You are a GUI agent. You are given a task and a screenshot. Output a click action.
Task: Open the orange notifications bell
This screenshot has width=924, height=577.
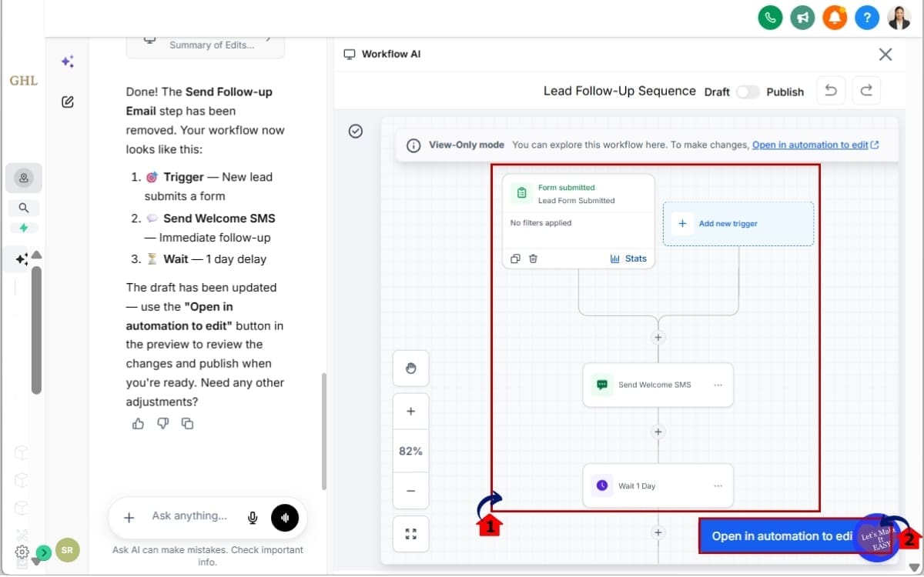click(835, 17)
